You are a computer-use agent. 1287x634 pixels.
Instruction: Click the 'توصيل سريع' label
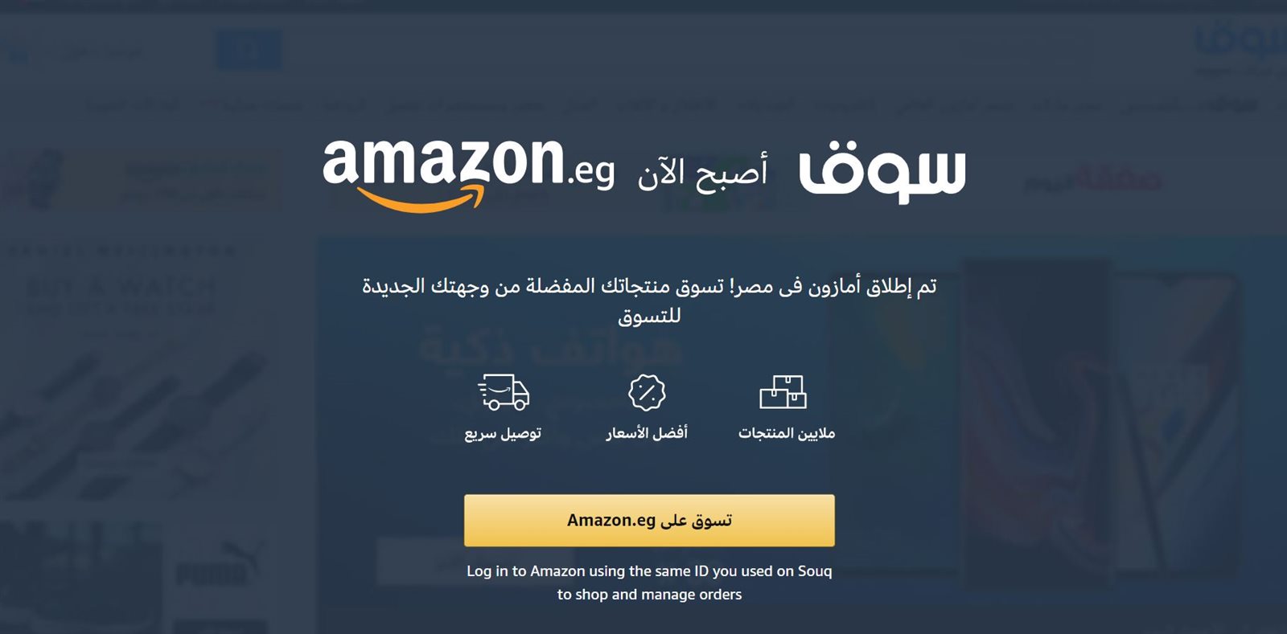tap(503, 434)
